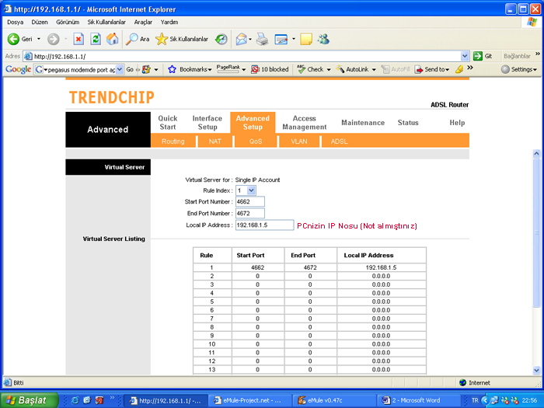Viewport: 544px width, 408px height.
Task: Switch to eMule v0.47c taskbar window
Action: [x=334, y=400]
